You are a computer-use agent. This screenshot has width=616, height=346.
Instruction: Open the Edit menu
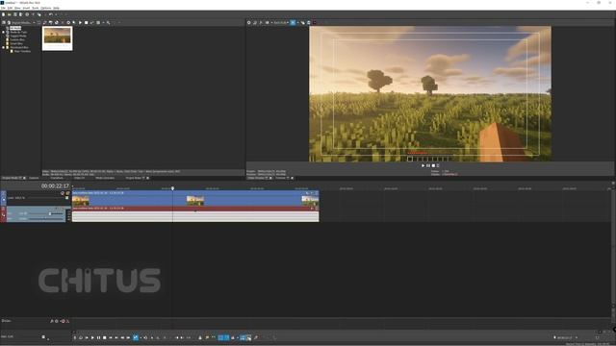(x=11, y=8)
